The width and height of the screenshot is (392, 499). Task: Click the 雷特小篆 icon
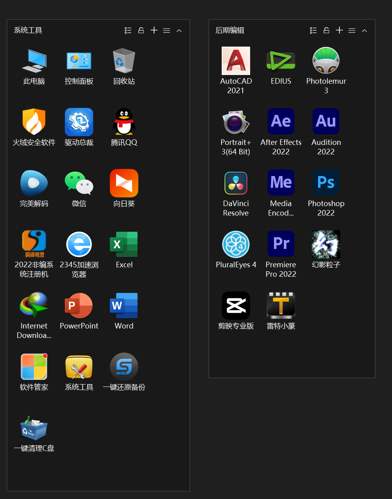tap(281, 306)
